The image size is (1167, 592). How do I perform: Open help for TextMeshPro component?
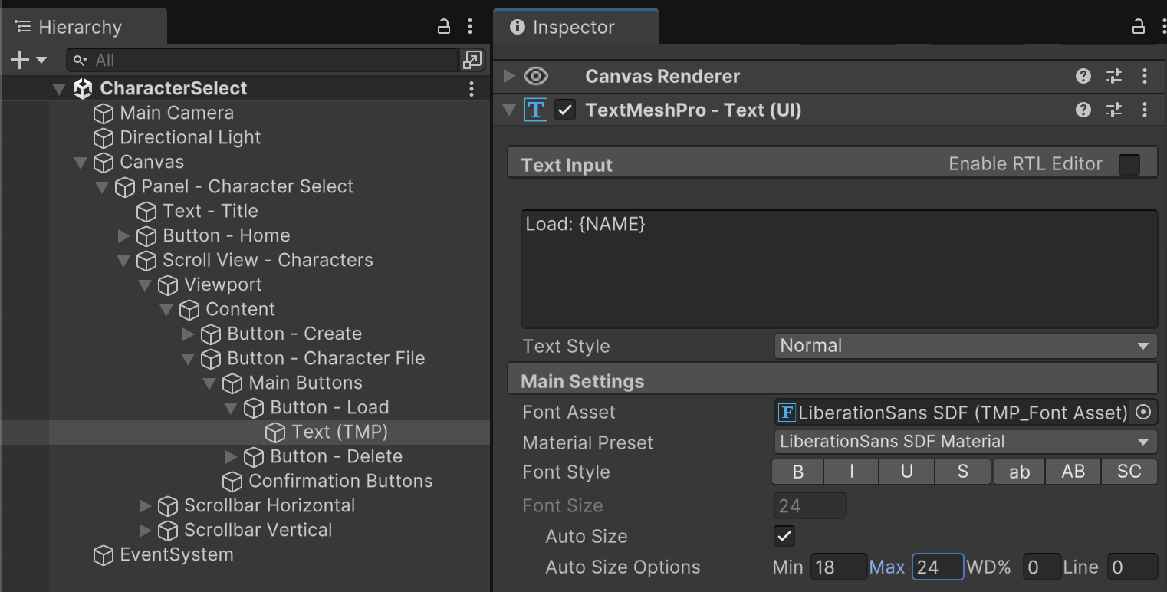coord(1083,110)
